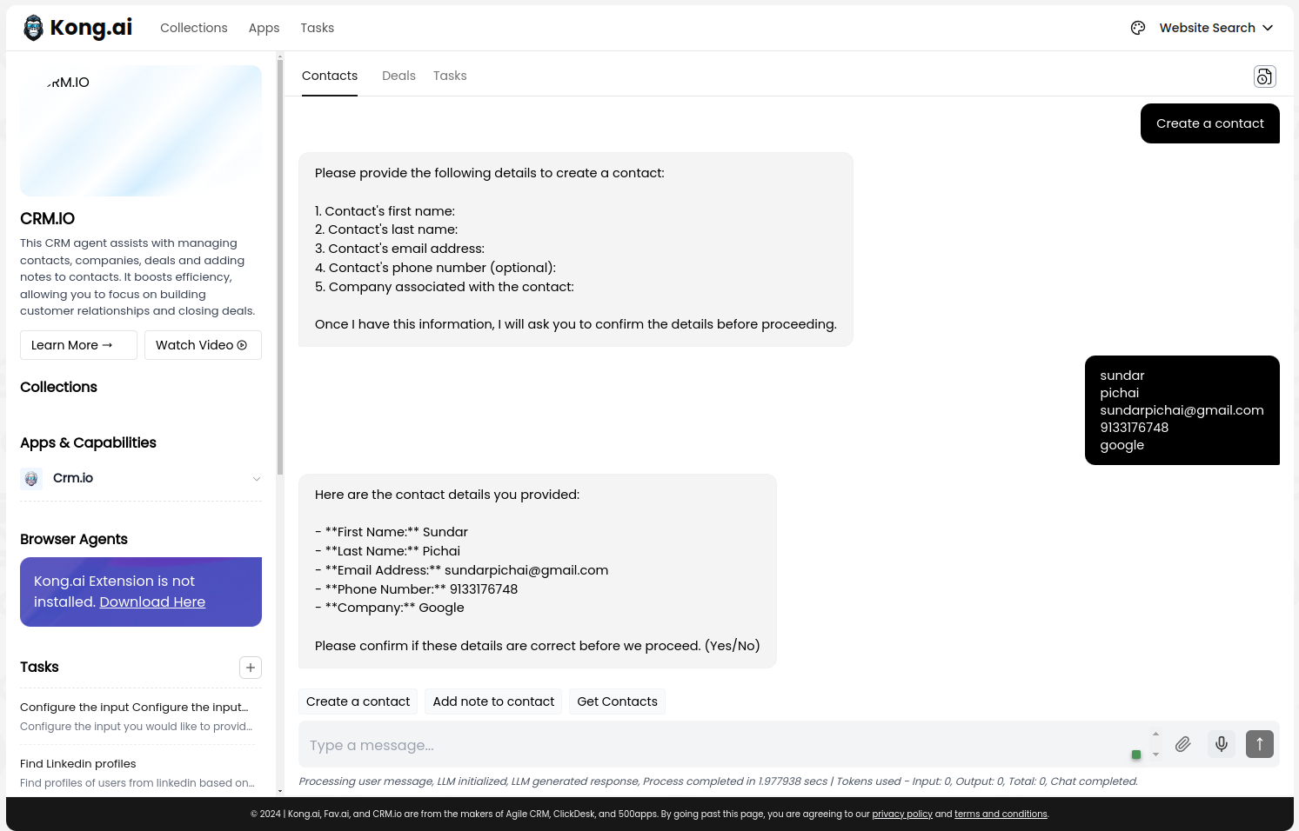Click the message box up stepper arrow

pos(1155,735)
